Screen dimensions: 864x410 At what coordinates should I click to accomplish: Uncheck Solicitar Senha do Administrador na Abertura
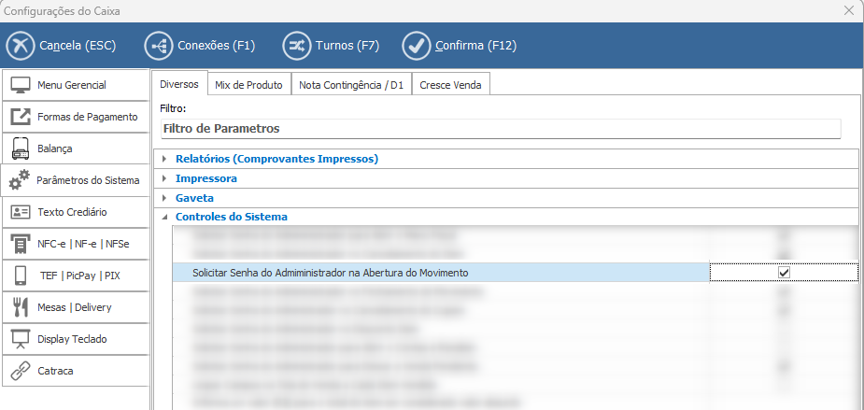784,272
